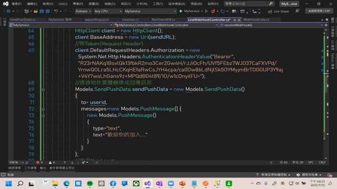
Task: Click the add to source control button
Action: (273, 175)
